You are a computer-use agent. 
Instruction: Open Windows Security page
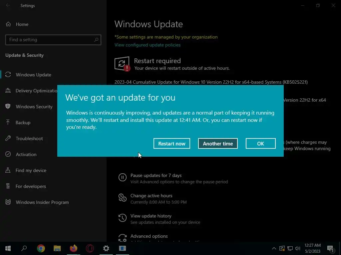coord(34,107)
